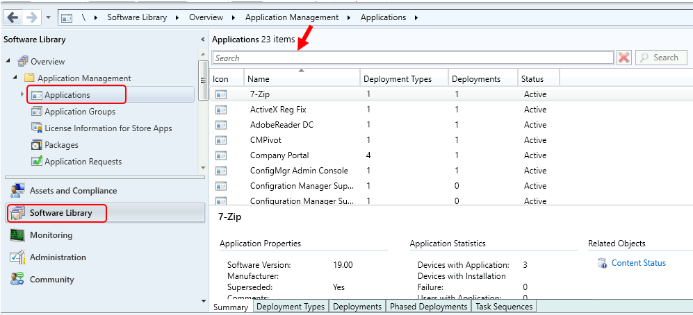Click the icon in the CMPivot row
Screen dimensions: 693x315
[221, 140]
